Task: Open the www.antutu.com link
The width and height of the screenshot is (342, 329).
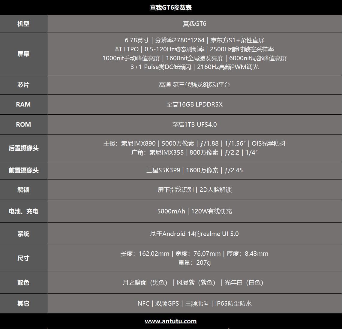Action: click(171, 321)
